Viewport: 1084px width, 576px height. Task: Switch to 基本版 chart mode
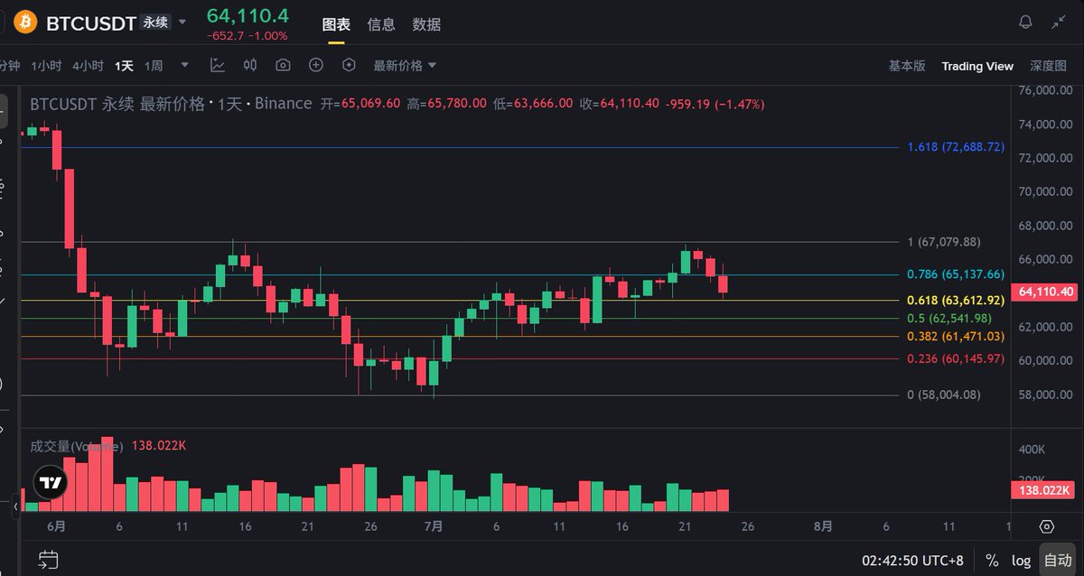click(907, 66)
